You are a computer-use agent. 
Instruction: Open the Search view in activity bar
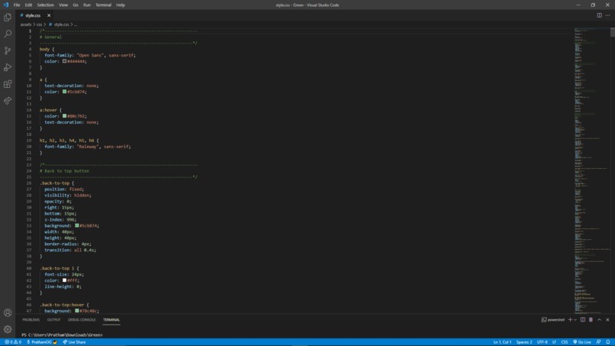click(8, 34)
